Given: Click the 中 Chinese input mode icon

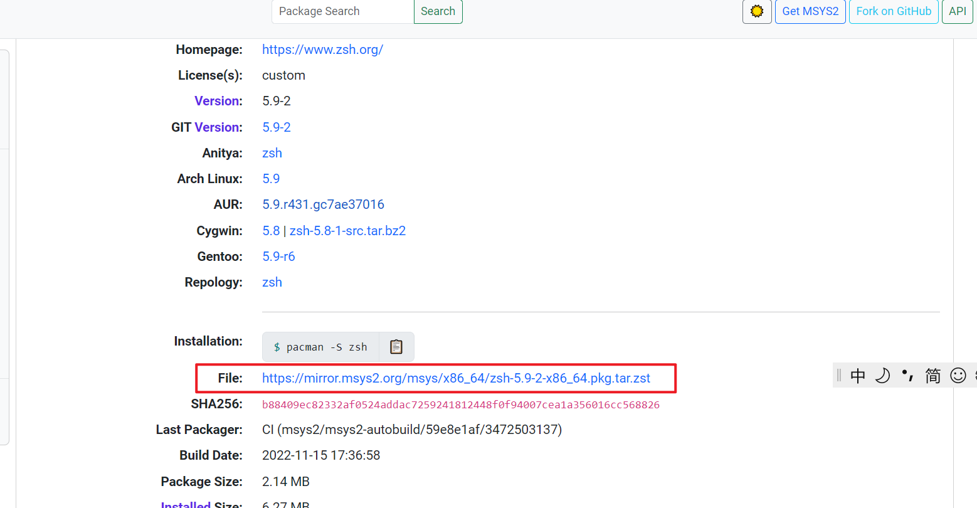Looking at the screenshot, I should (857, 376).
